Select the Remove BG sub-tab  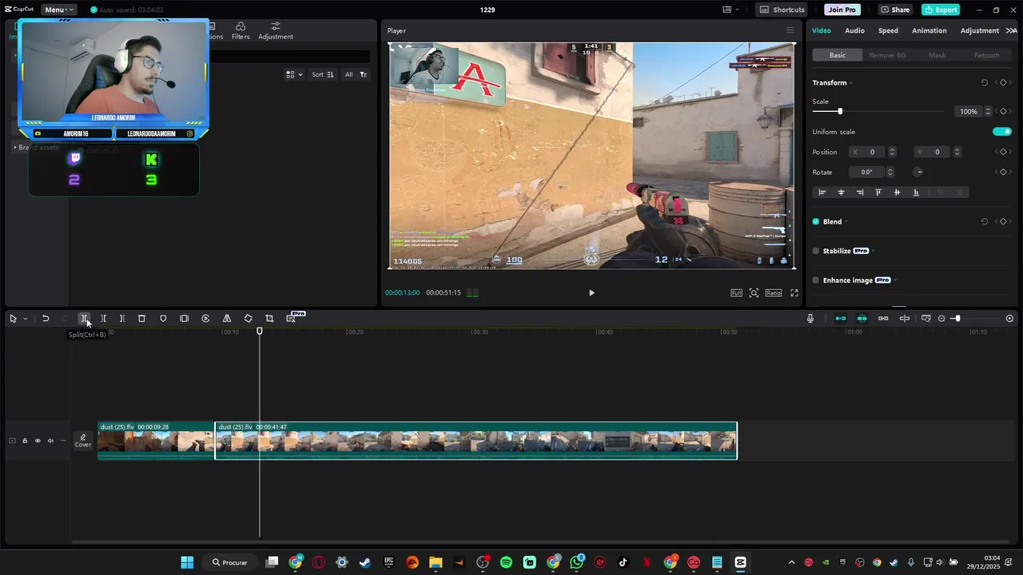[x=887, y=55]
